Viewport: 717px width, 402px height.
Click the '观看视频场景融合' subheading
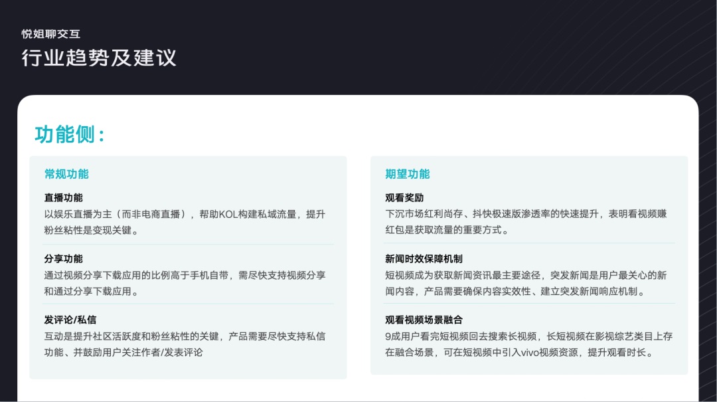point(424,320)
